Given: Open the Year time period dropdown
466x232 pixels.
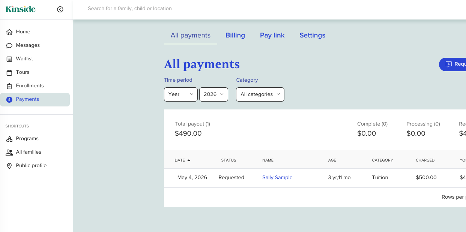Looking at the screenshot, I should pos(181,94).
